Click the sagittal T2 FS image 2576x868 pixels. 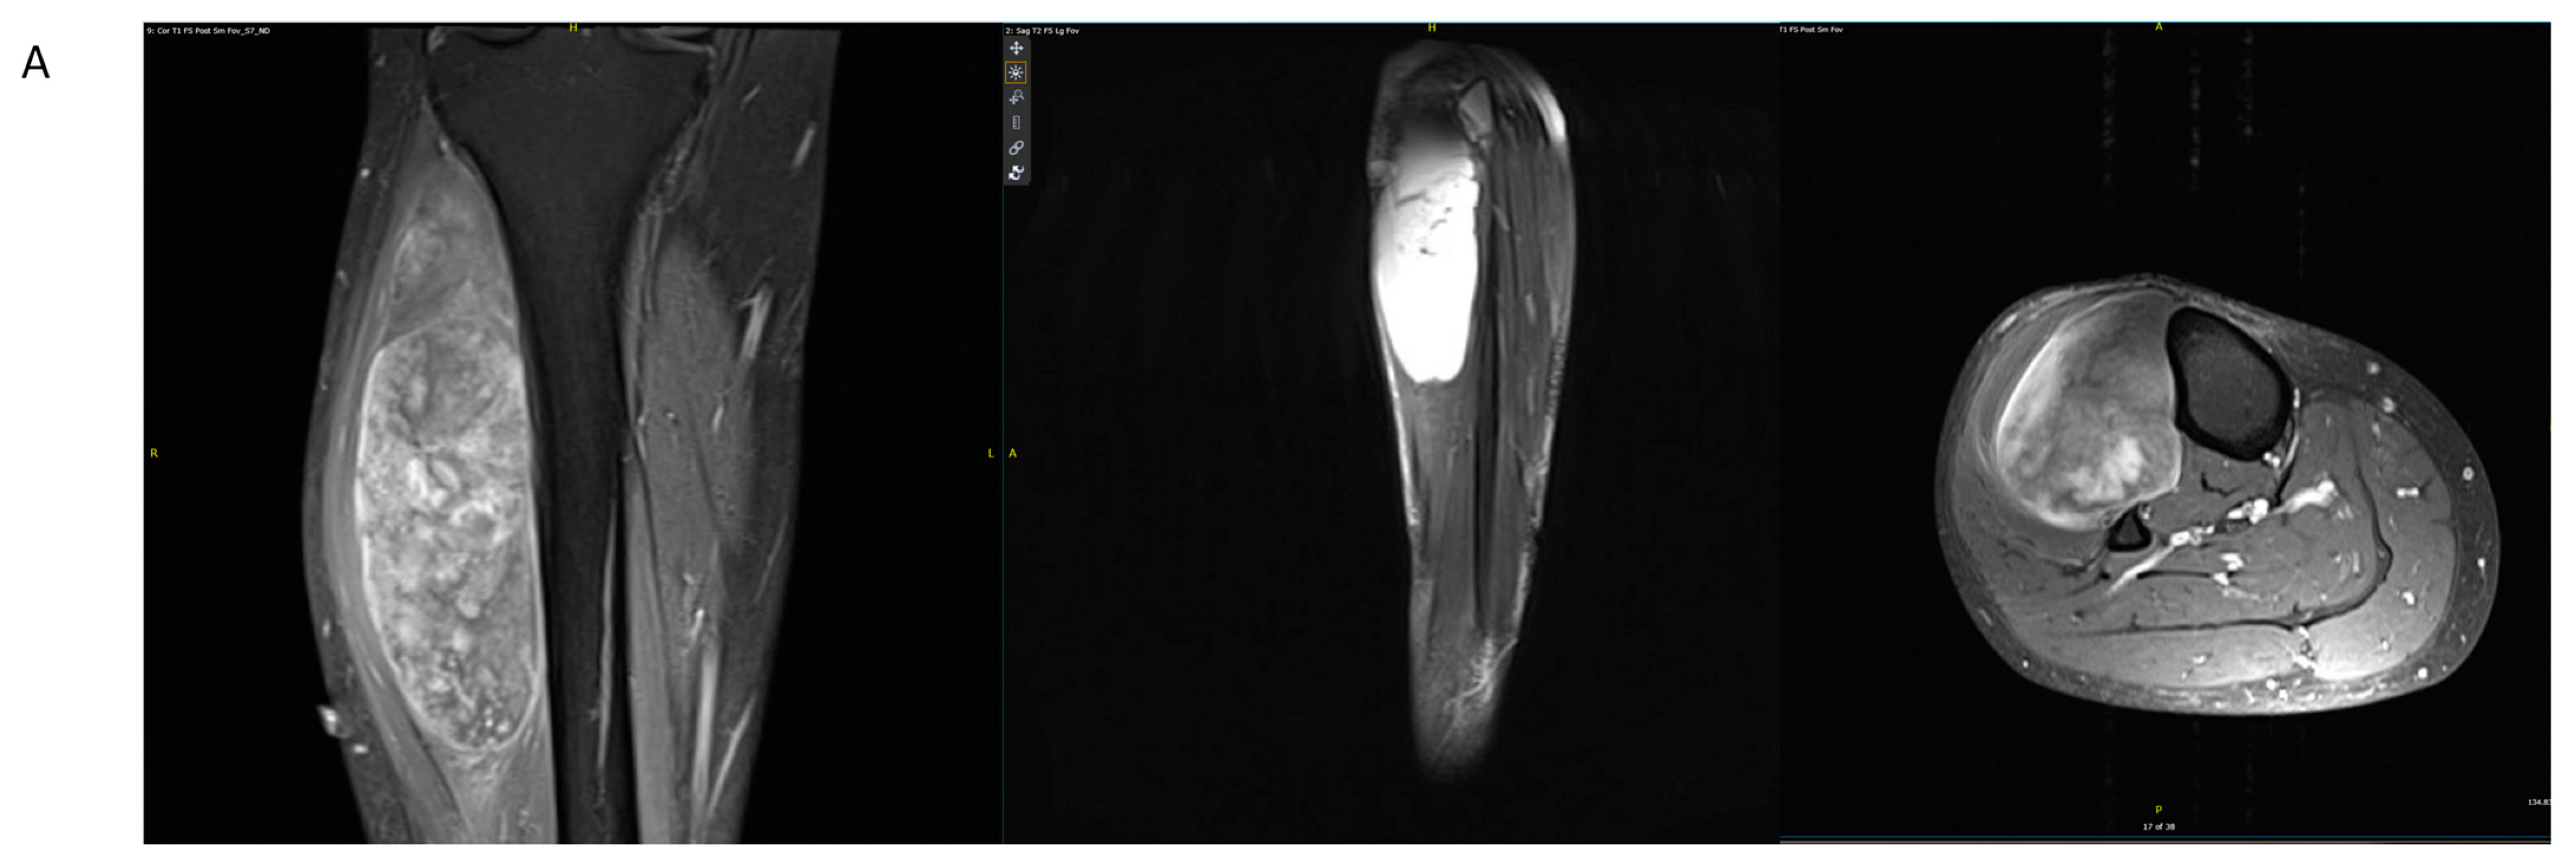pyautogui.click(x=1390, y=433)
